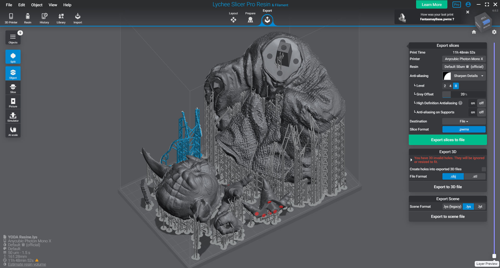Click the 50 um - 1.5 s status entry
The height and width of the screenshot is (268, 500).
19,253
